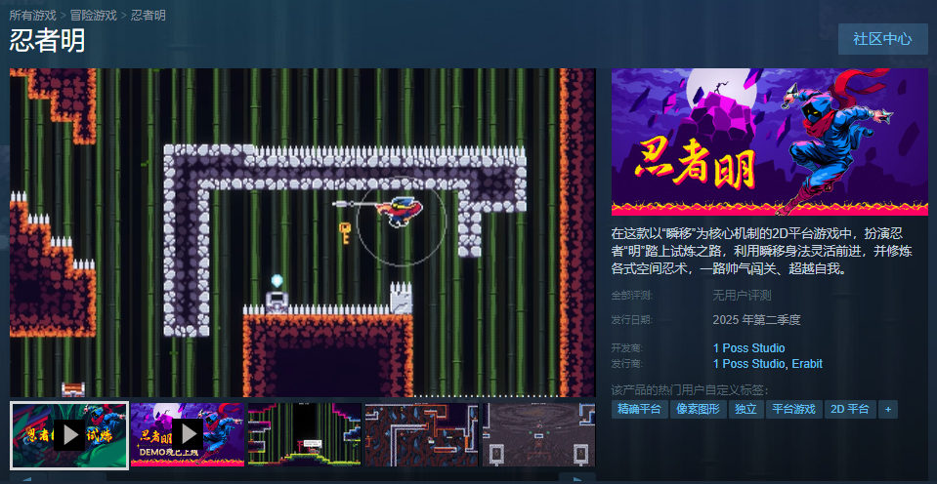Click the left scroll arrow below thumbnails

(28, 478)
